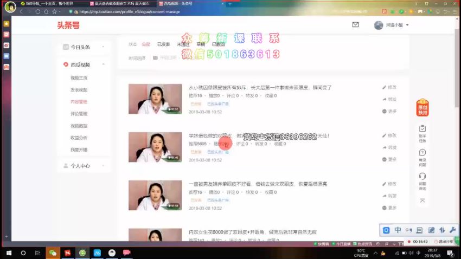Open message envelope in 头条号 header
Viewport: 461px width, 259px height.
(355, 25)
